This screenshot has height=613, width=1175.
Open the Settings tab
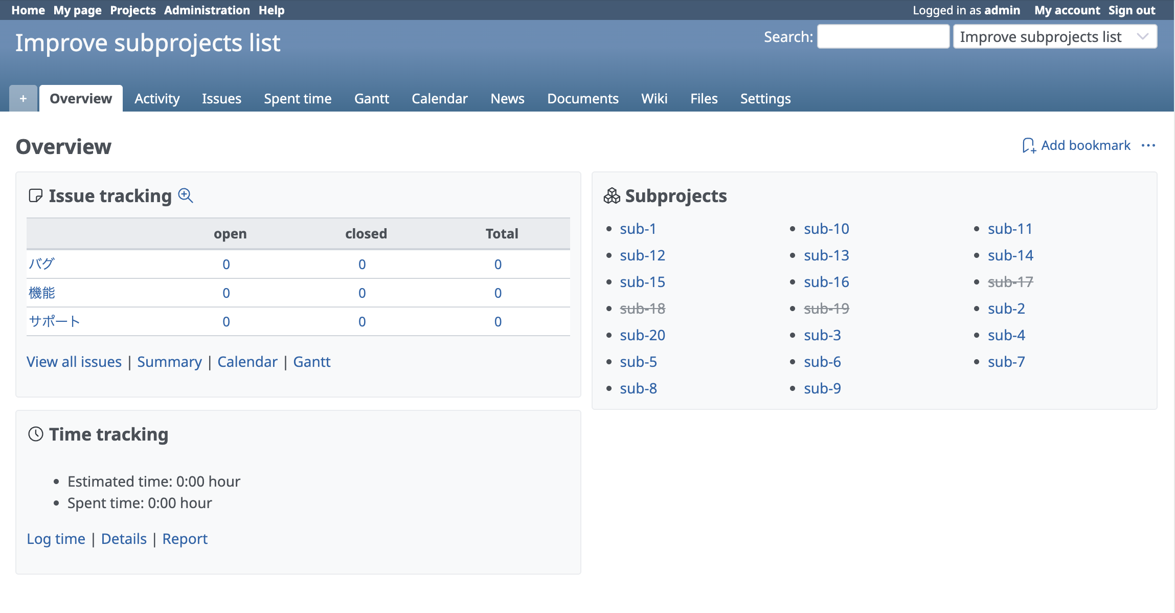coord(765,99)
